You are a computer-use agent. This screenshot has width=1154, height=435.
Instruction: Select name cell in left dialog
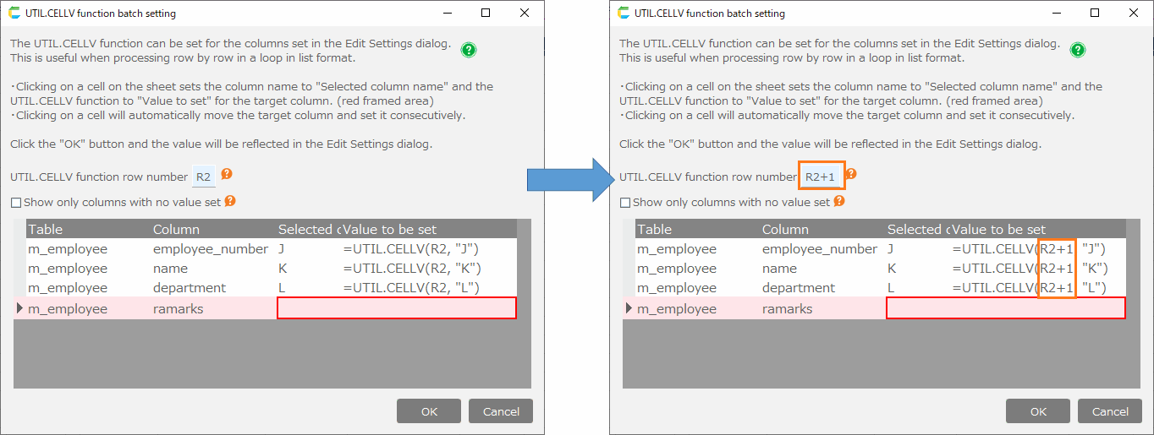[213, 268]
